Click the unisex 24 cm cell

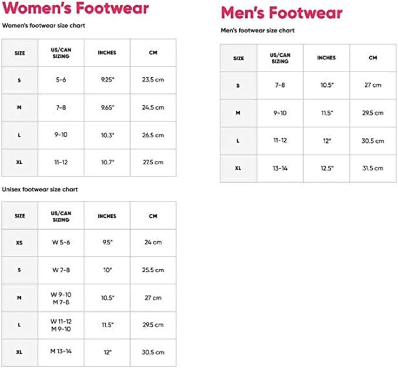(153, 242)
